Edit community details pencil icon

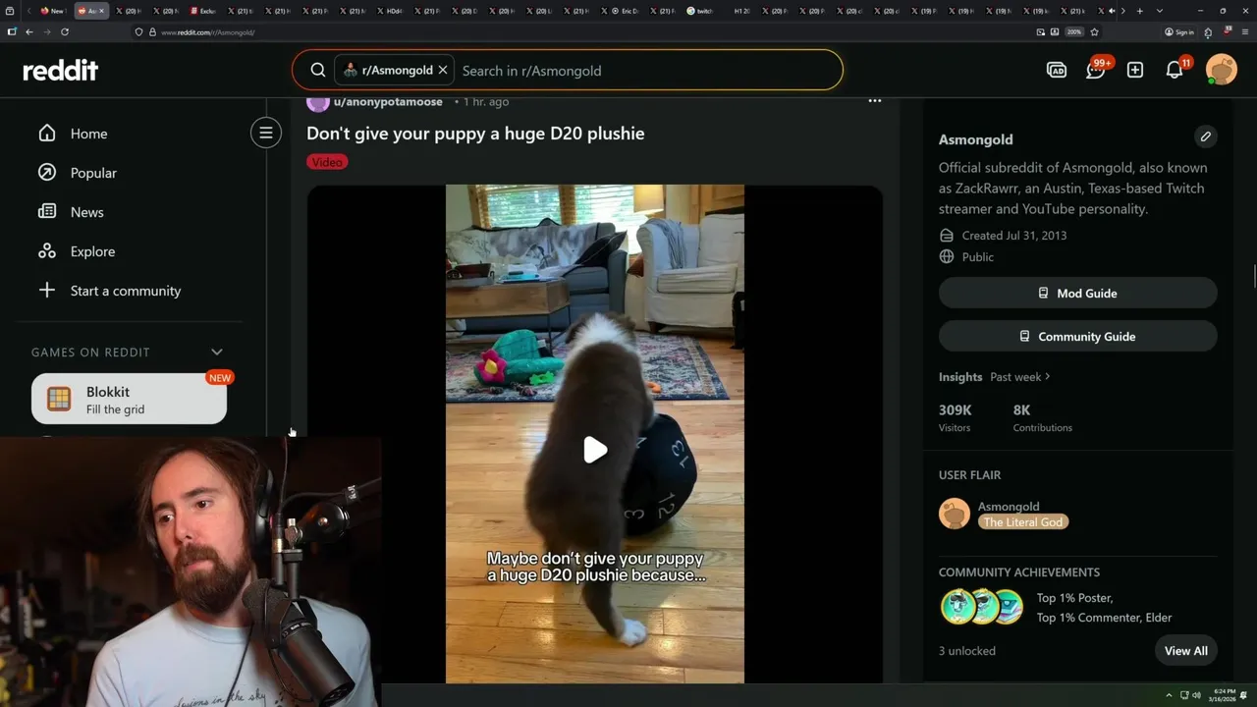click(x=1206, y=136)
